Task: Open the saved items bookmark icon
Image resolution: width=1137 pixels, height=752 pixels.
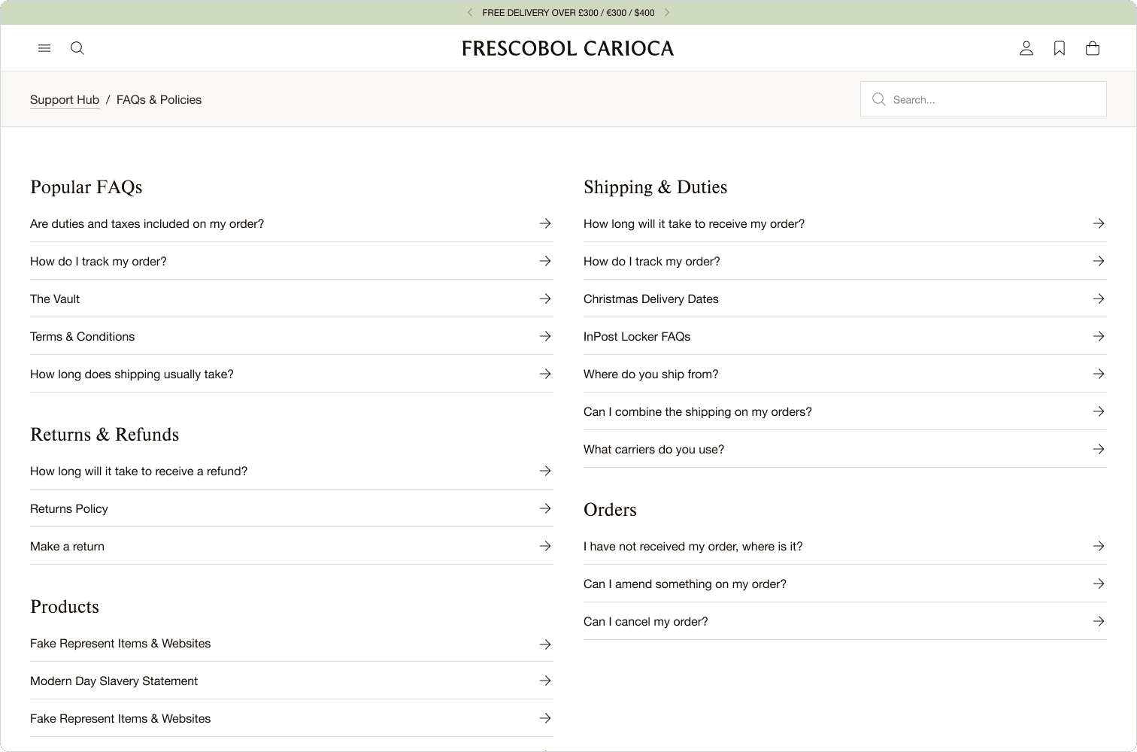Action: coord(1060,48)
